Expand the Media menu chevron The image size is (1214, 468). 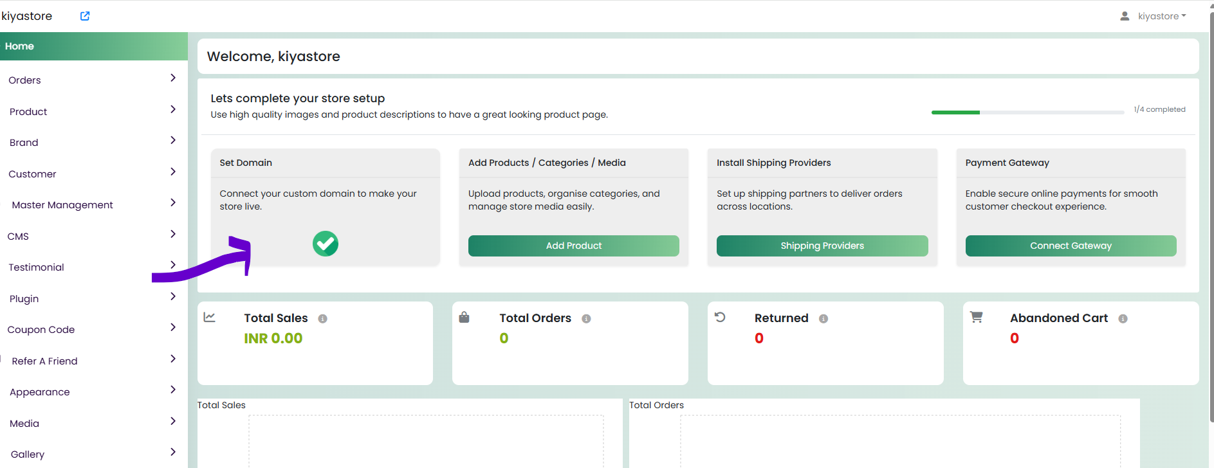(173, 421)
